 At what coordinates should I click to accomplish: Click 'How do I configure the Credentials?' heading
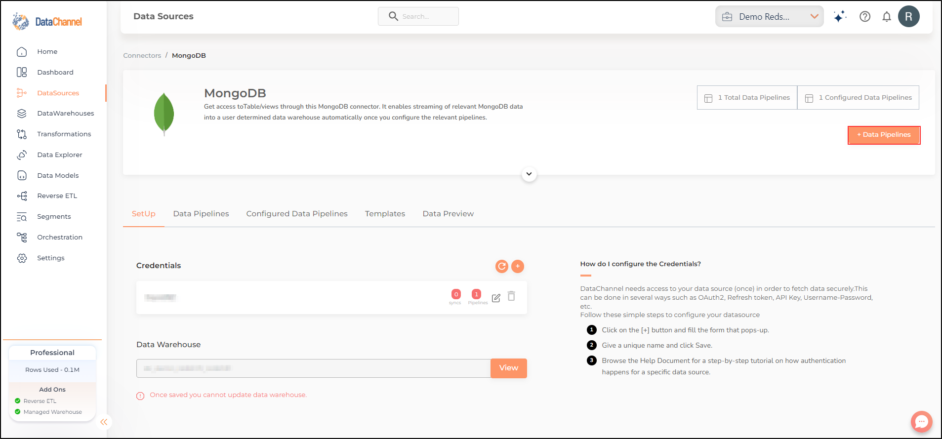pos(640,264)
